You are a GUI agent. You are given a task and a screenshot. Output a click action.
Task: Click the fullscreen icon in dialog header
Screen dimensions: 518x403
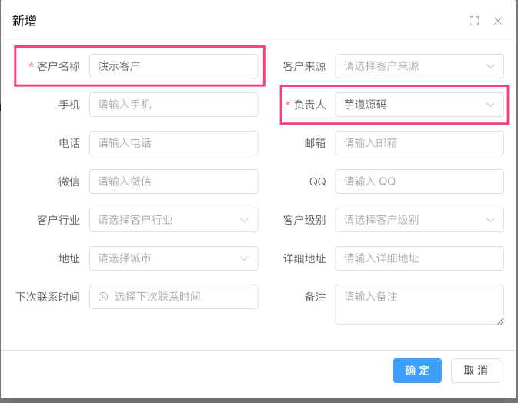474,22
